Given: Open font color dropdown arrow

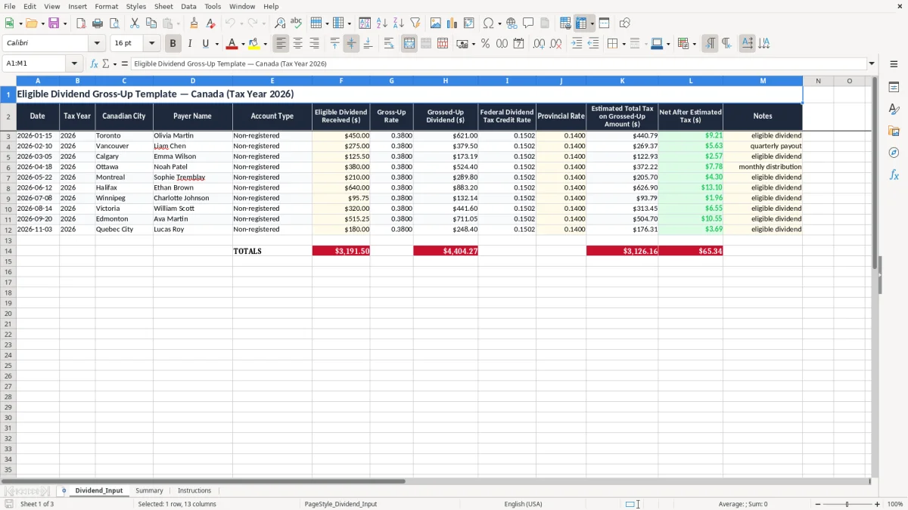Looking at the screenshot, I should coord(243,44).
